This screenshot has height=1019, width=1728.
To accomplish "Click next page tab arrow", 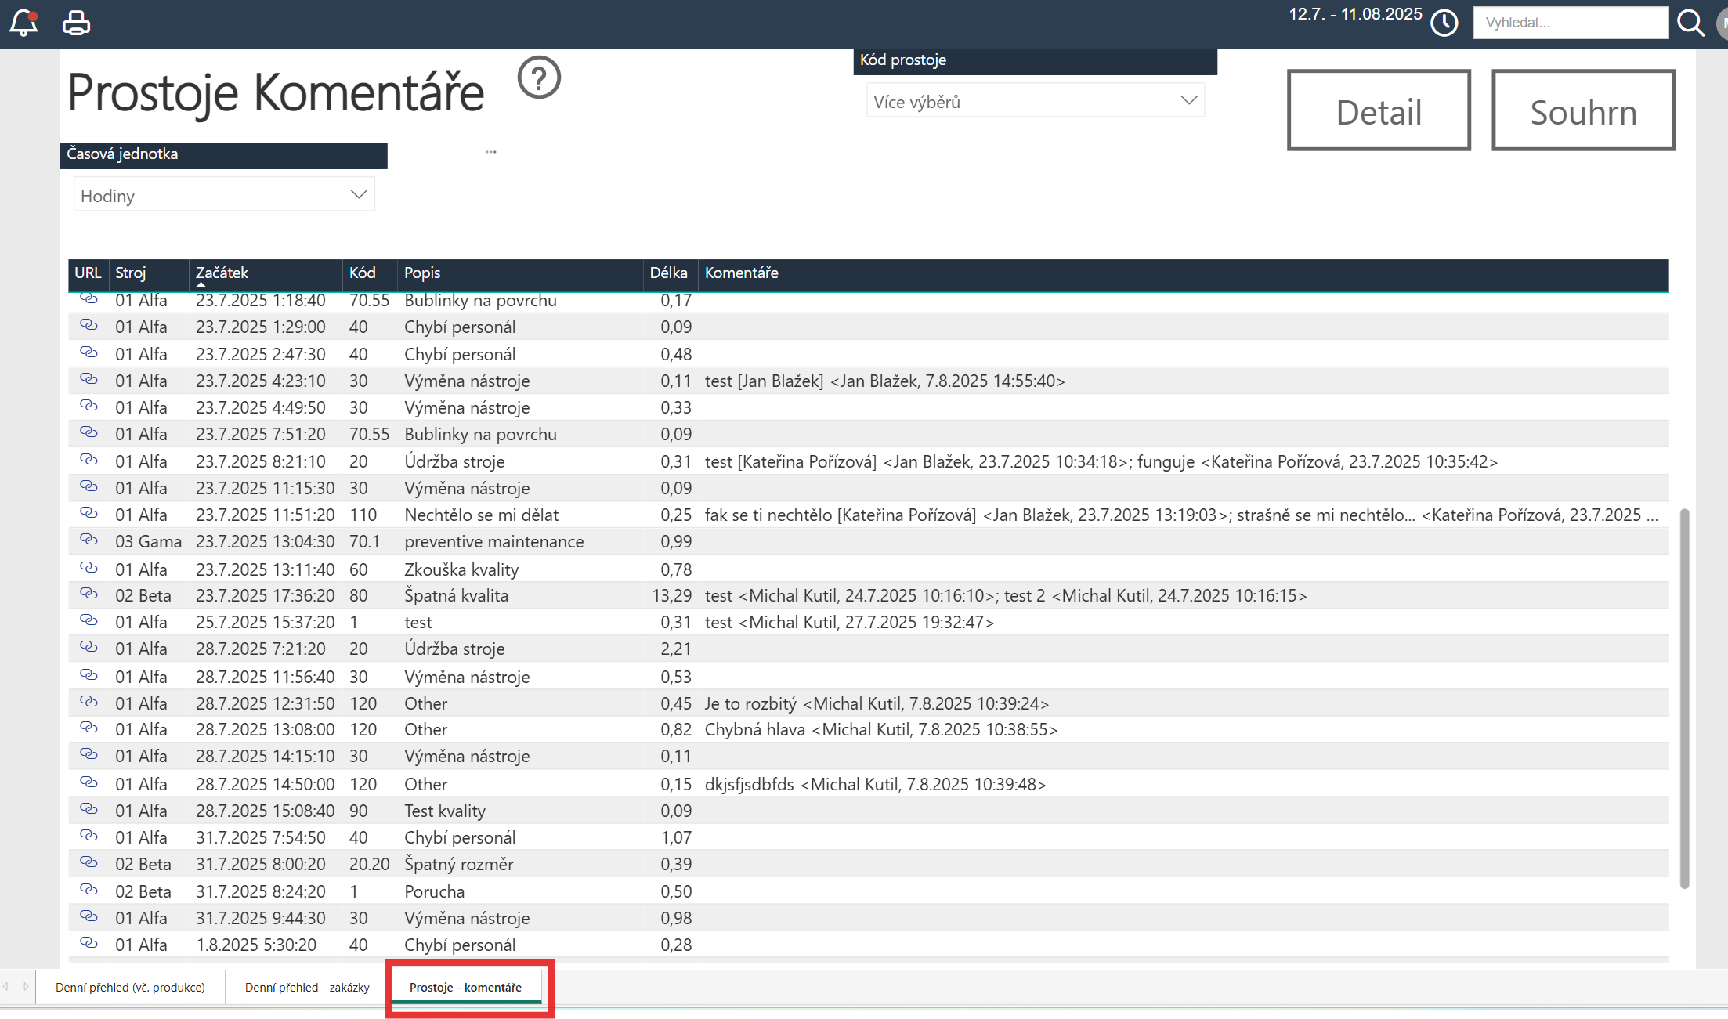I will 26,986.
